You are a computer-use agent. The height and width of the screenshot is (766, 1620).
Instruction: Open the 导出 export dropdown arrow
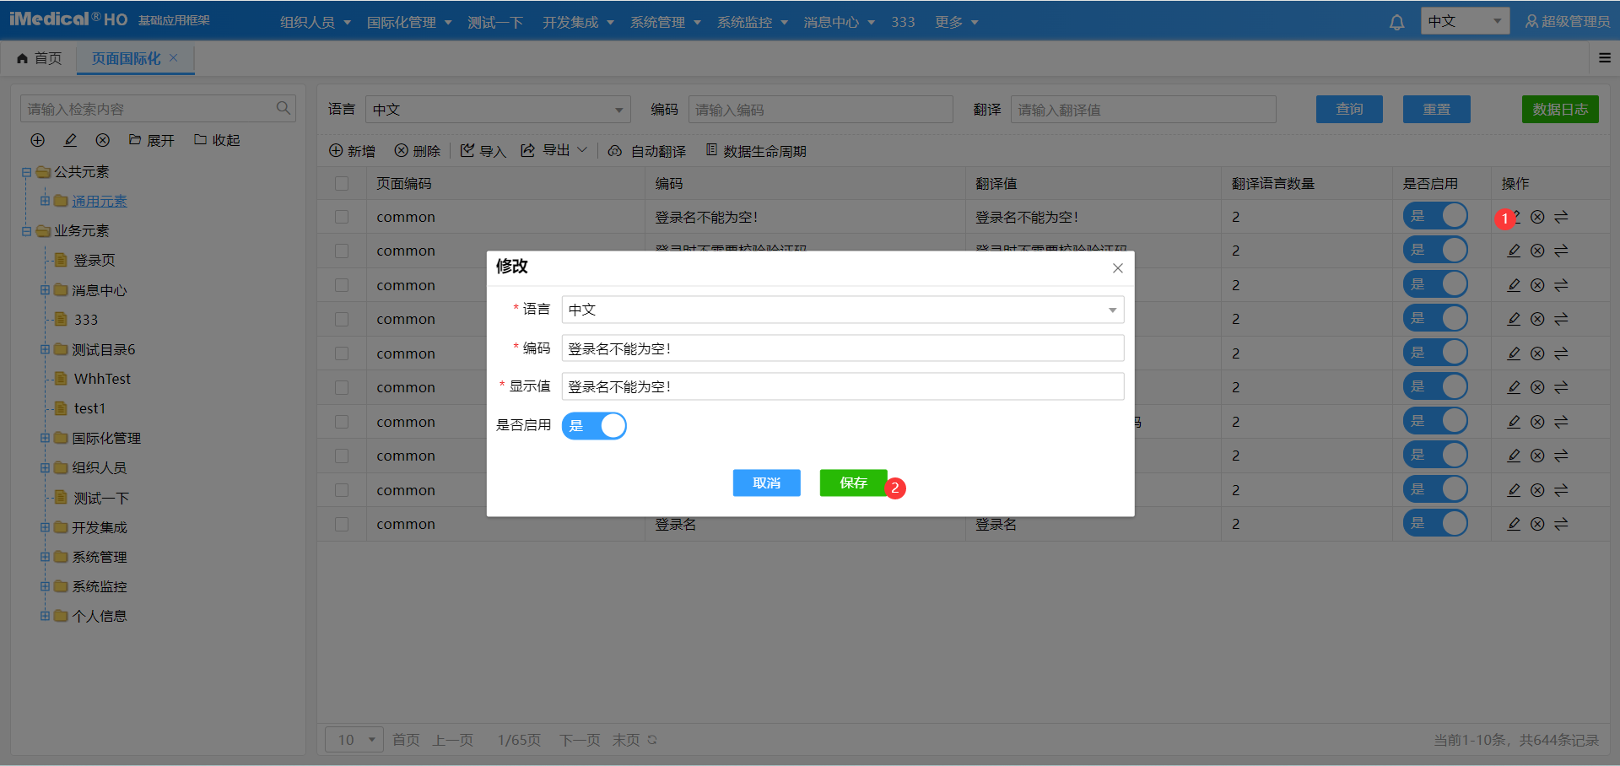point(582,150)
